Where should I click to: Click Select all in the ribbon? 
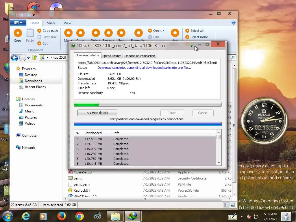[x=195, y=31]
